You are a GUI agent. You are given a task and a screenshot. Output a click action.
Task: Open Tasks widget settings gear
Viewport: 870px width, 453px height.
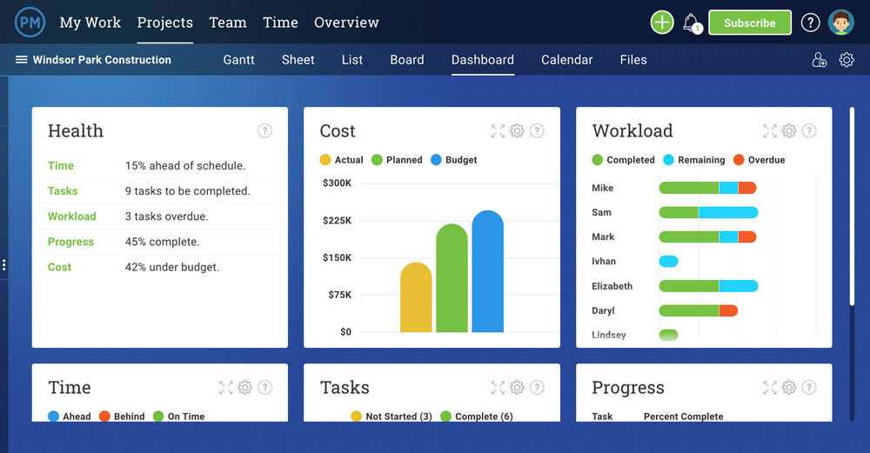tap(517, 388)
